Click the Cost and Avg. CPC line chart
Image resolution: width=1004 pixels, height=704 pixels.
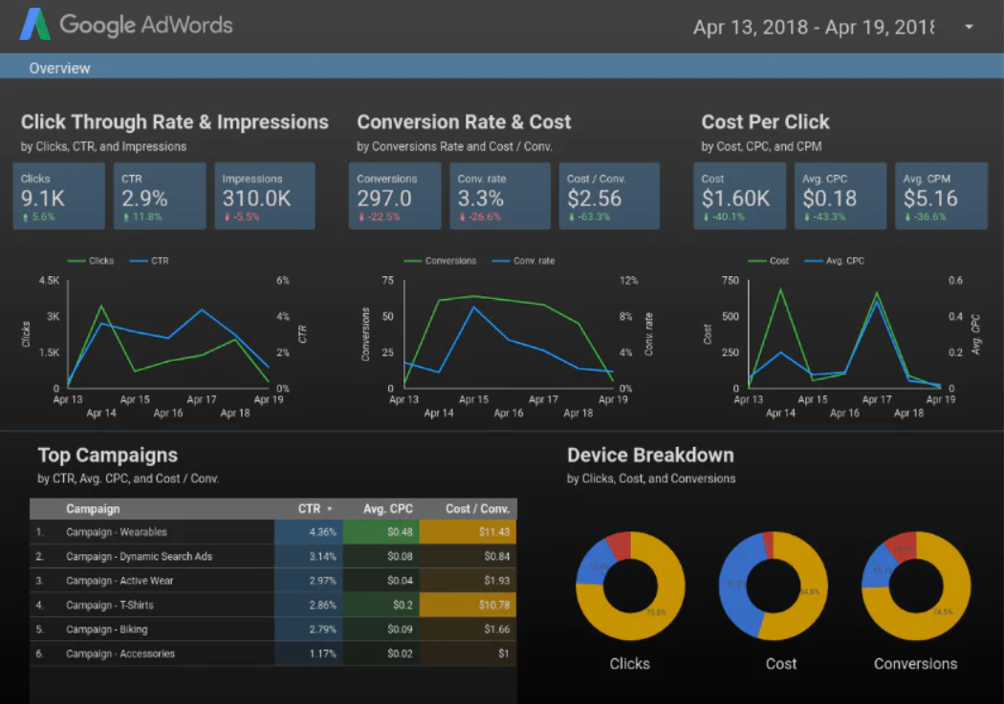click(844, 337)
